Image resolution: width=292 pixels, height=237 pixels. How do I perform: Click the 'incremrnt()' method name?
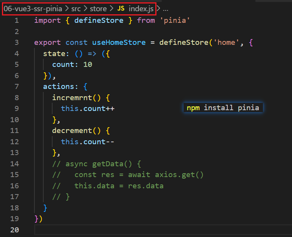[76, 98]
